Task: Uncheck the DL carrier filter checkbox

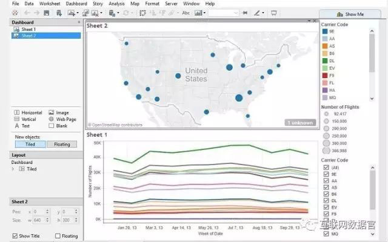Action: [x=326, y=200]
